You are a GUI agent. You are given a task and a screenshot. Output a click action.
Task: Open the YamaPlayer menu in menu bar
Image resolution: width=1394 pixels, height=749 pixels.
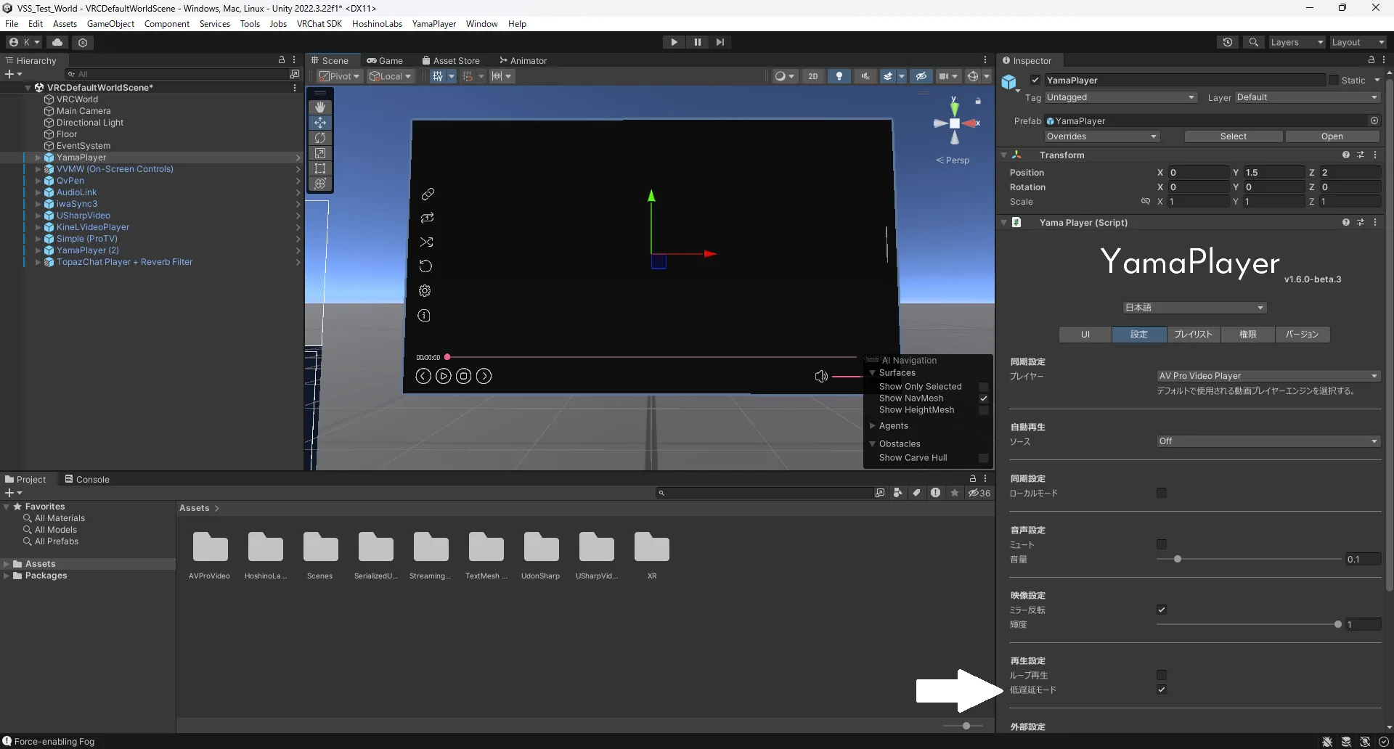click(x=433, y=24)
